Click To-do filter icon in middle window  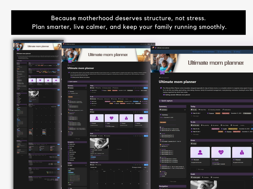point(134,99)
